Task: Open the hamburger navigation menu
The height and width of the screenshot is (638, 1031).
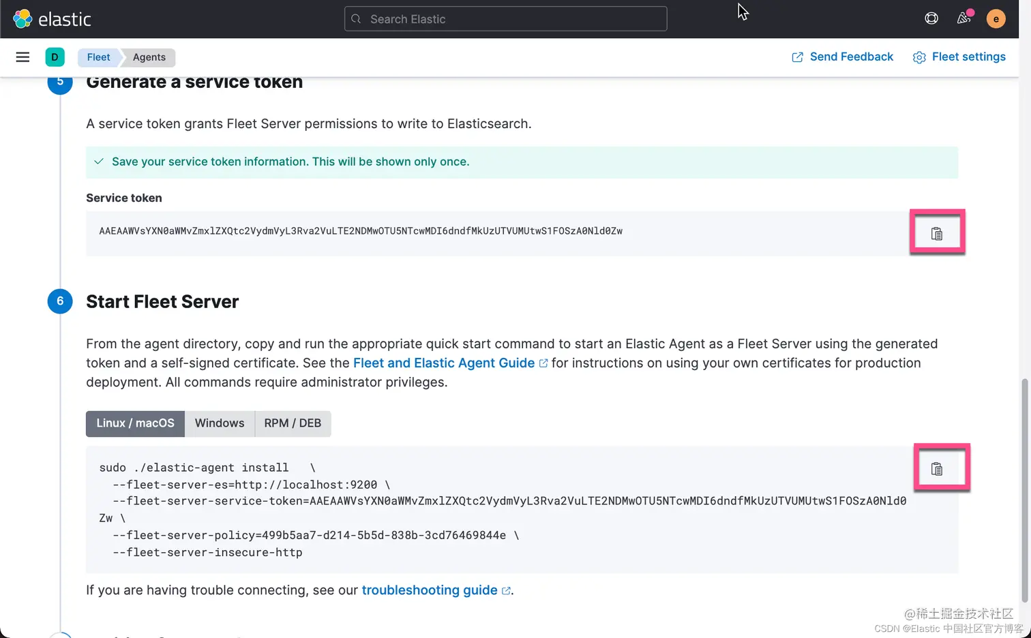Action: [x=23, y=57]
